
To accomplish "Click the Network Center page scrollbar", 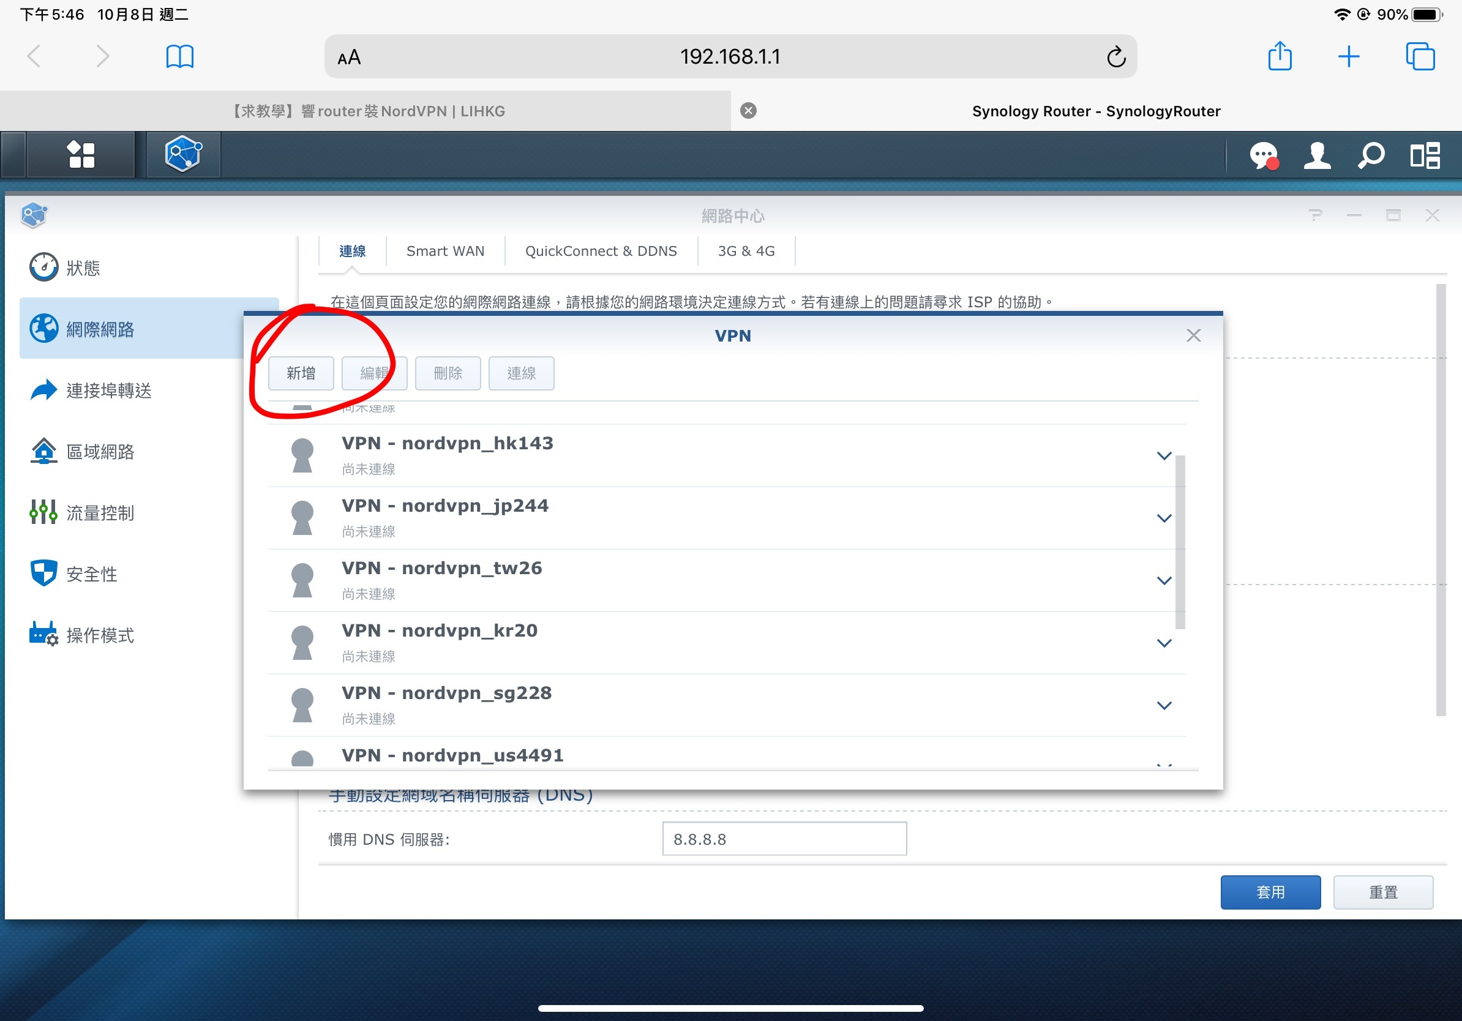I will point(1441,499).
